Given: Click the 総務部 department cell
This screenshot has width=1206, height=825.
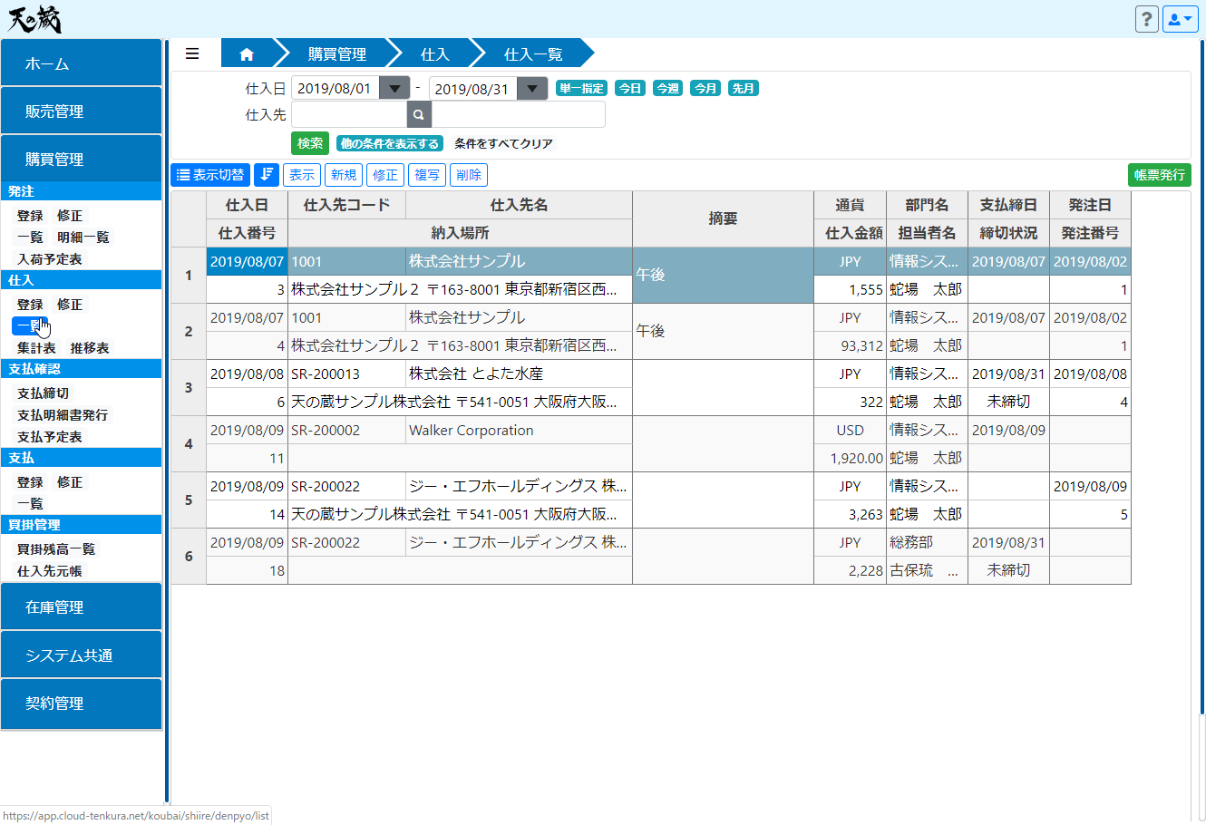Looking at the screenshot, I should (x=928, y=542).
